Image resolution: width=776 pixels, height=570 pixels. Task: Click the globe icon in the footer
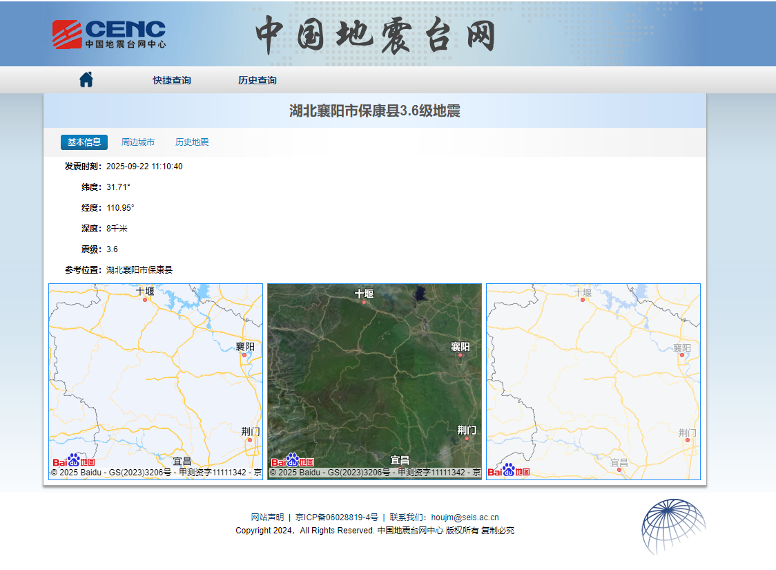tap(673, 526)
